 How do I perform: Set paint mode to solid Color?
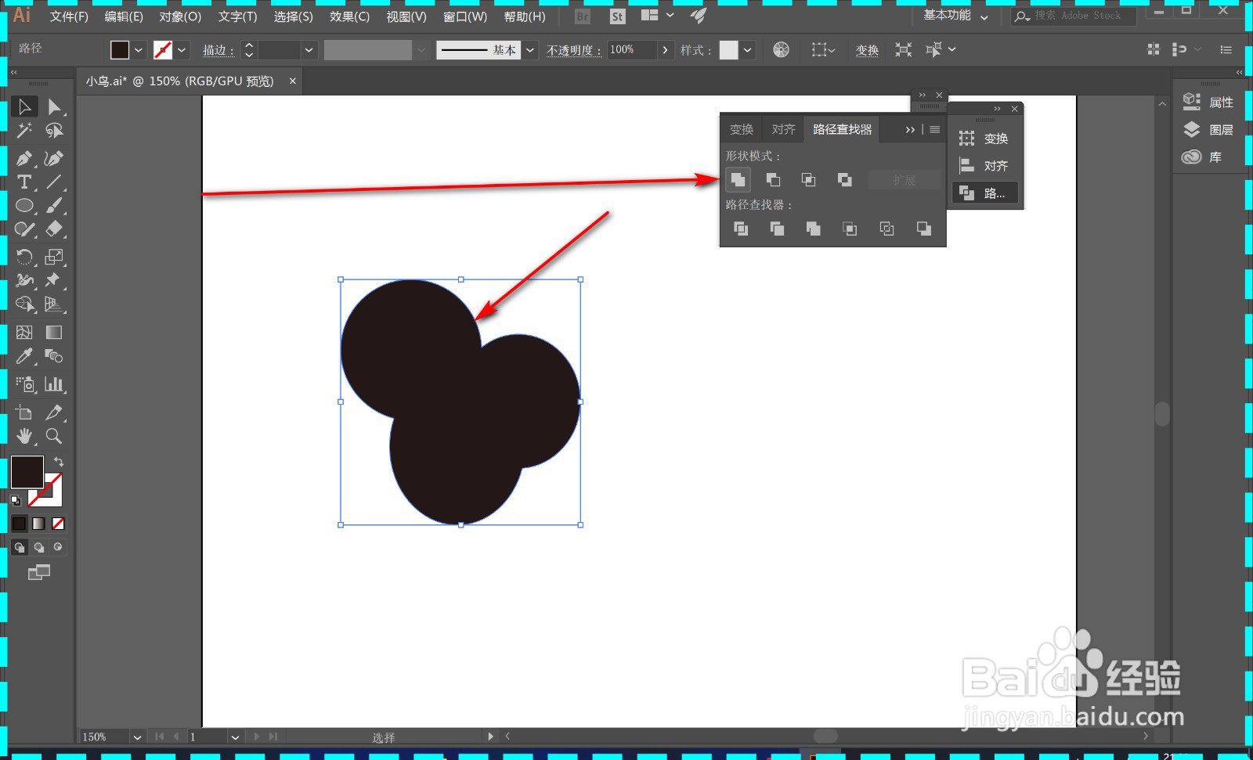20,524
